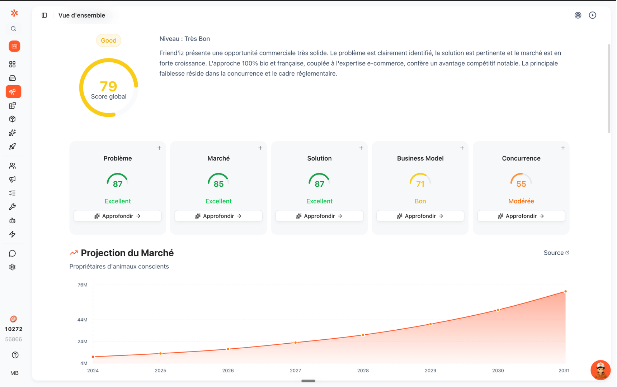Viewport: 617px width, 387px height.
Task: Open the orange project folder icon
Action: 14,46
